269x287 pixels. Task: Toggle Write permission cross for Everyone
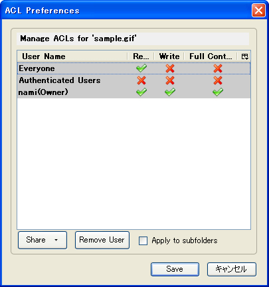tap(170, 68)
